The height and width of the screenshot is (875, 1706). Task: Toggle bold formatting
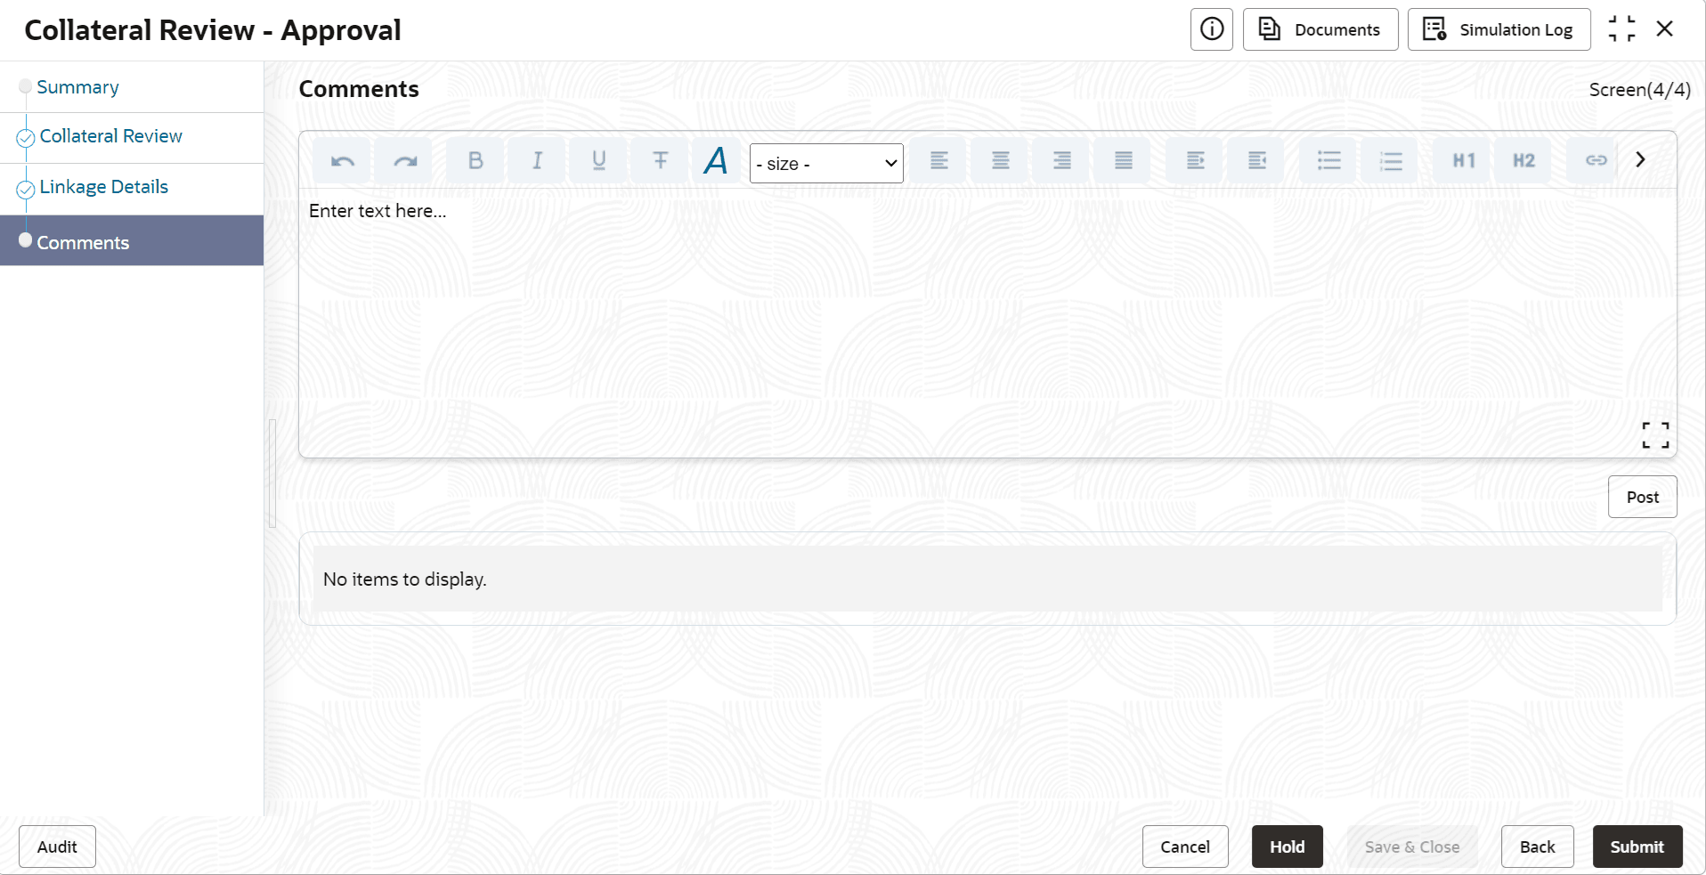coord(475,161)
